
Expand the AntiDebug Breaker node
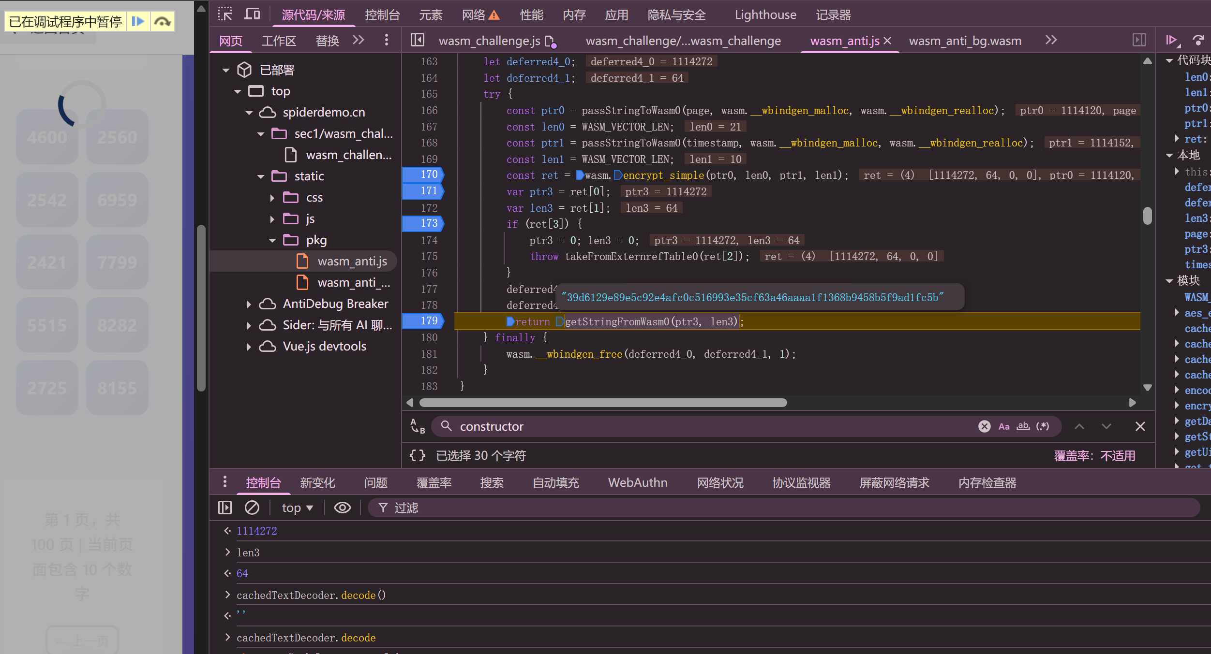249,304
